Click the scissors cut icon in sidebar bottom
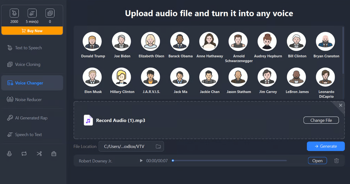The height and width of the screenshot is (184, 350). (39, 154)
